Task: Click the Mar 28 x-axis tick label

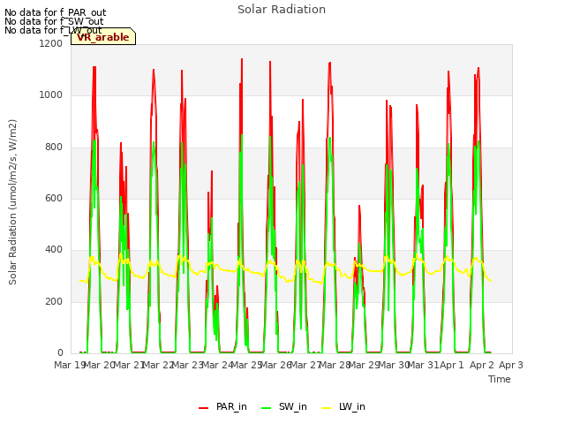Action: (x=335, y=365)
